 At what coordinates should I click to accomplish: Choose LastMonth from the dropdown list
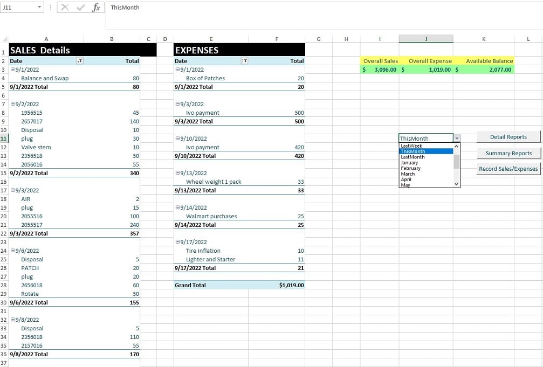pyautogui.click(x=427, y=157)
